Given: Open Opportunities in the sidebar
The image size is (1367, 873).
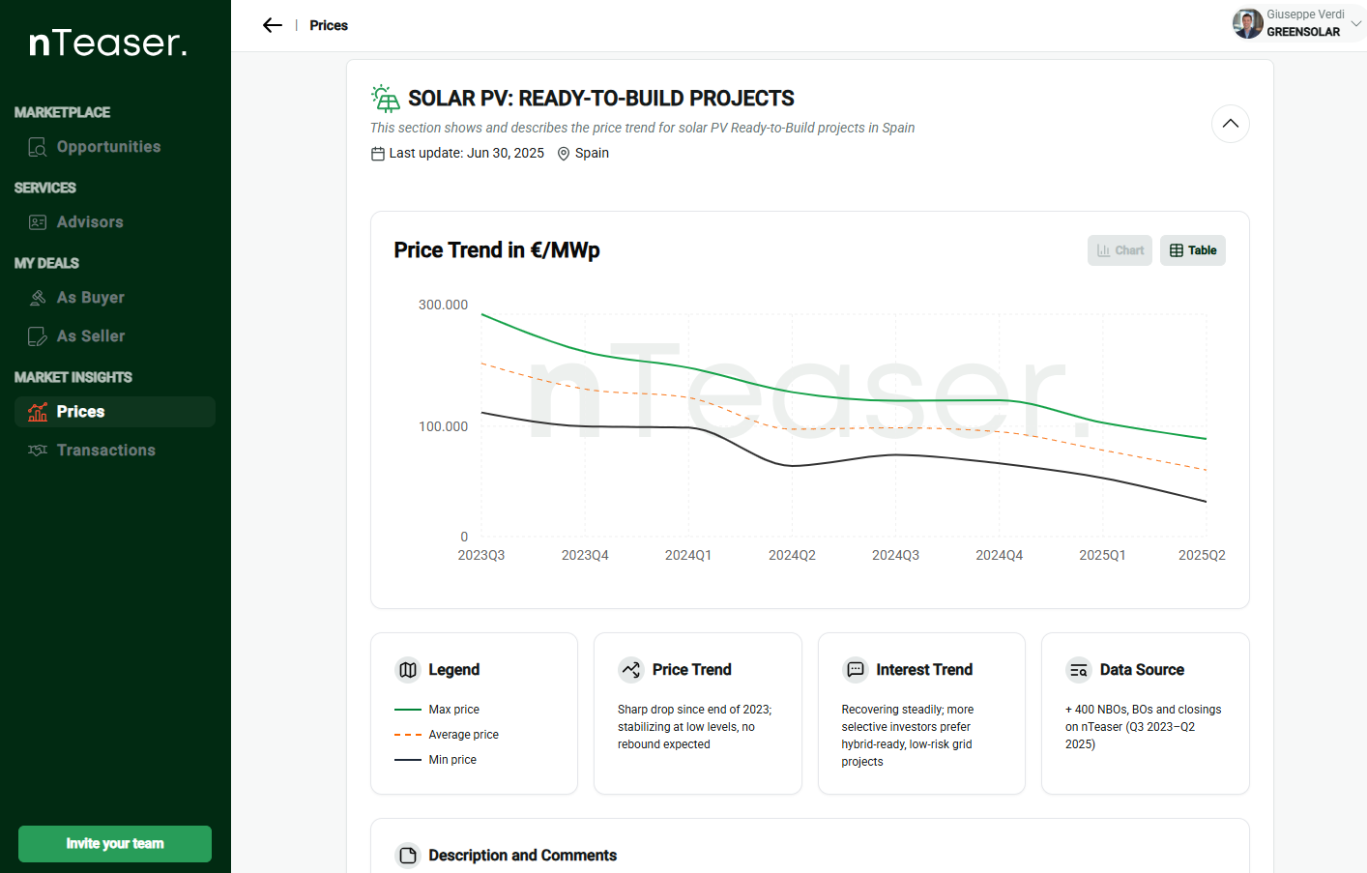Looking at the screenshot, I should tap(108, 147).
